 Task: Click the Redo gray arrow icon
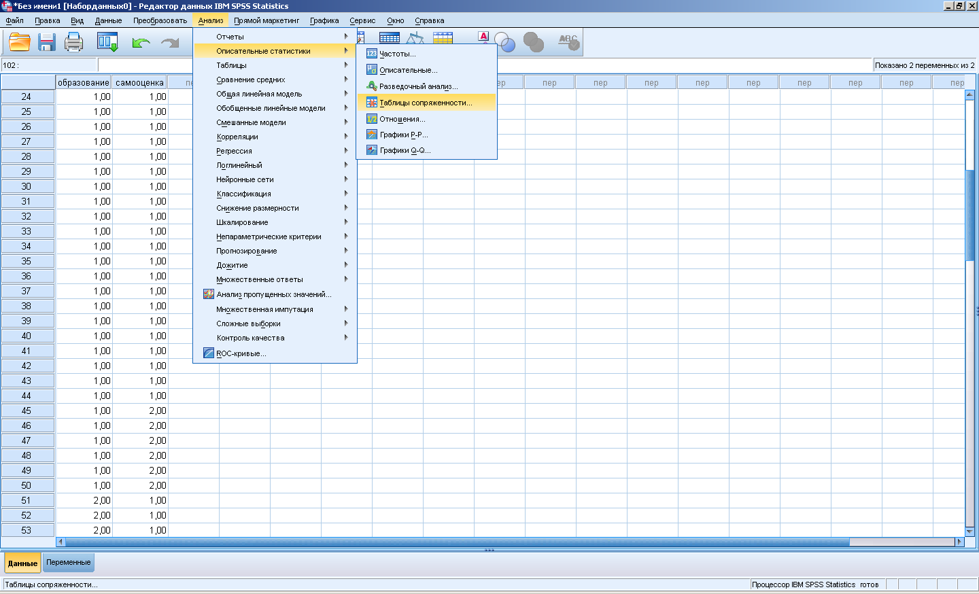pos(170,43)
